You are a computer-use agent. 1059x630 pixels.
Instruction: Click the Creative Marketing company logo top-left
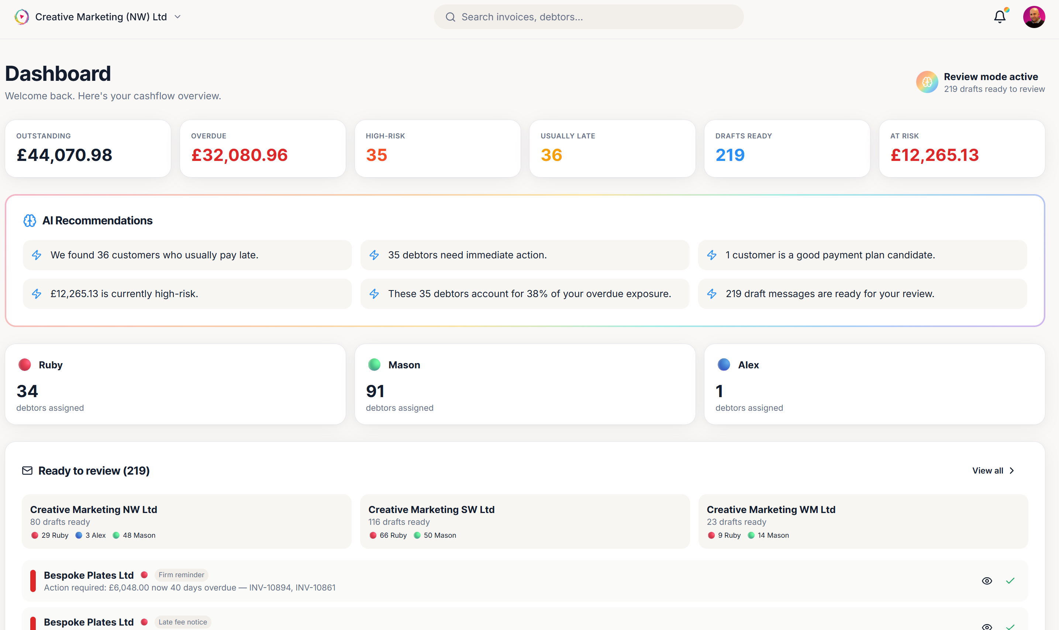point(21,17)
